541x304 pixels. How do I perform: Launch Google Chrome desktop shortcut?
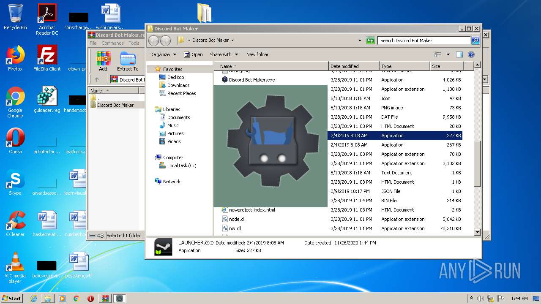tap(15, 102)
